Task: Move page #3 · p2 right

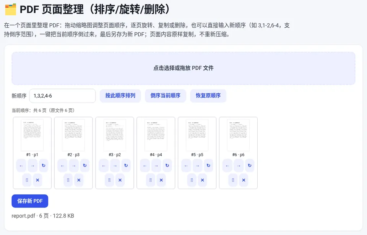Action: point(115,166)
